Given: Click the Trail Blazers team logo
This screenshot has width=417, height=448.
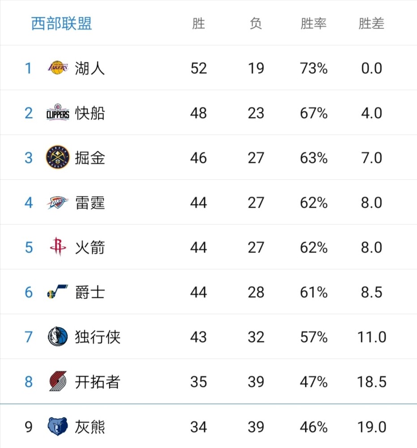Looking at the screenshot, I should click(58, 382).
